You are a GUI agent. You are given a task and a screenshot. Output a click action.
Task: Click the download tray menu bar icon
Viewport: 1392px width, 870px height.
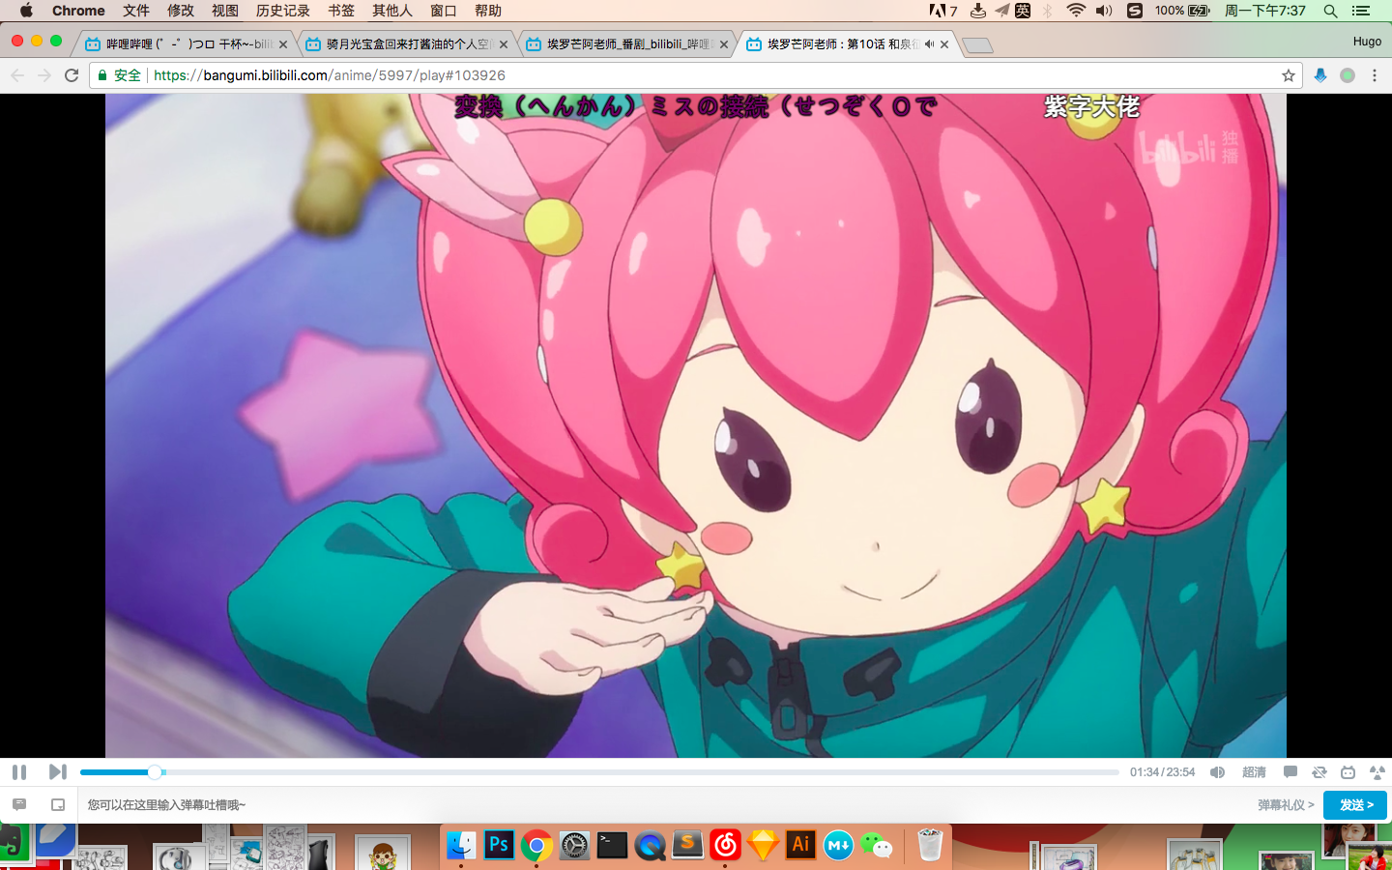point(978,11)
